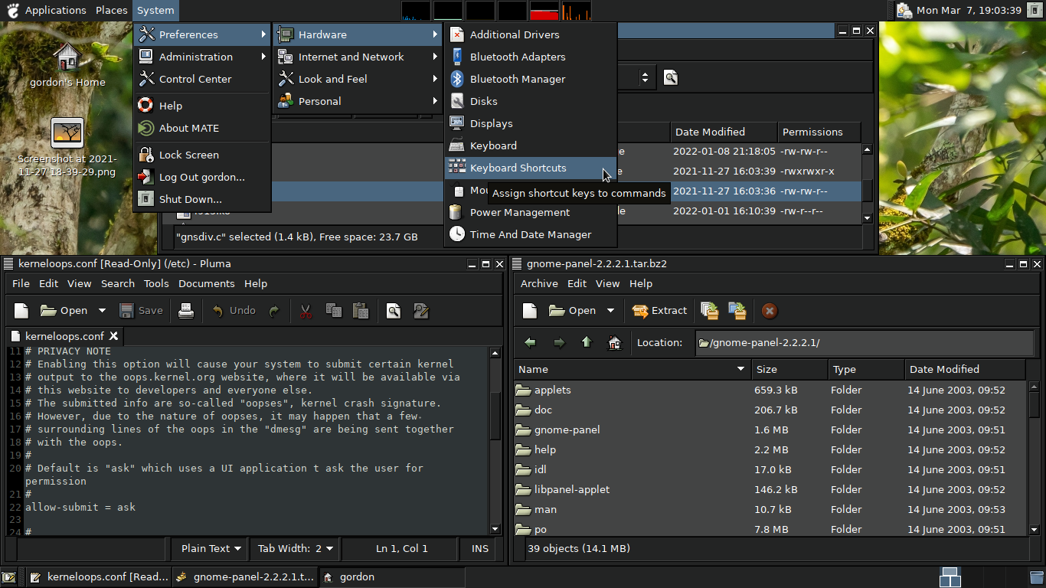
Task: Click the Print icon in Pluma toolbar
Action: [185, 311]
